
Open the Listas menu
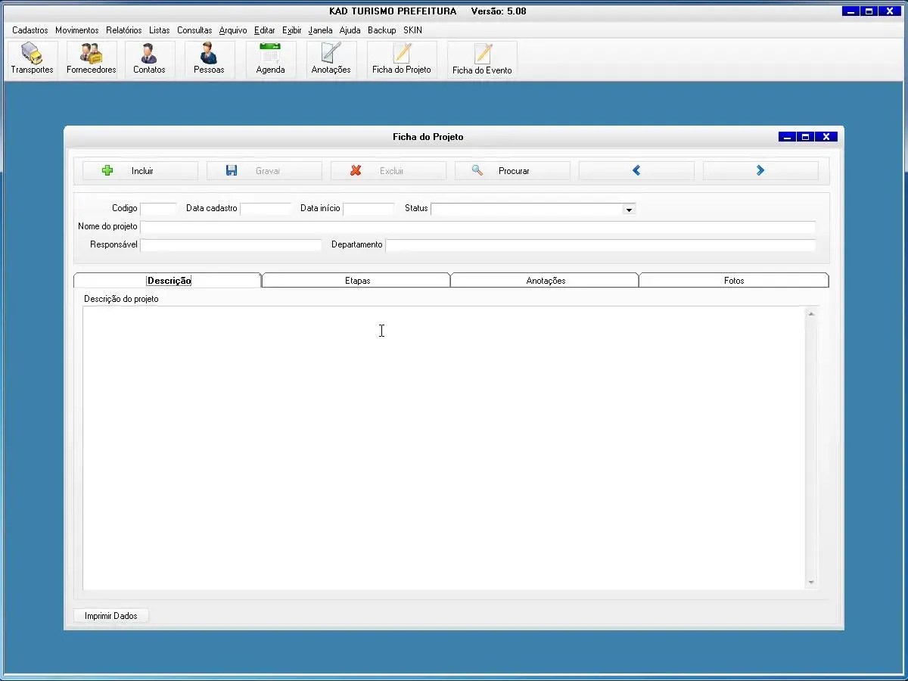pos(160,30)
